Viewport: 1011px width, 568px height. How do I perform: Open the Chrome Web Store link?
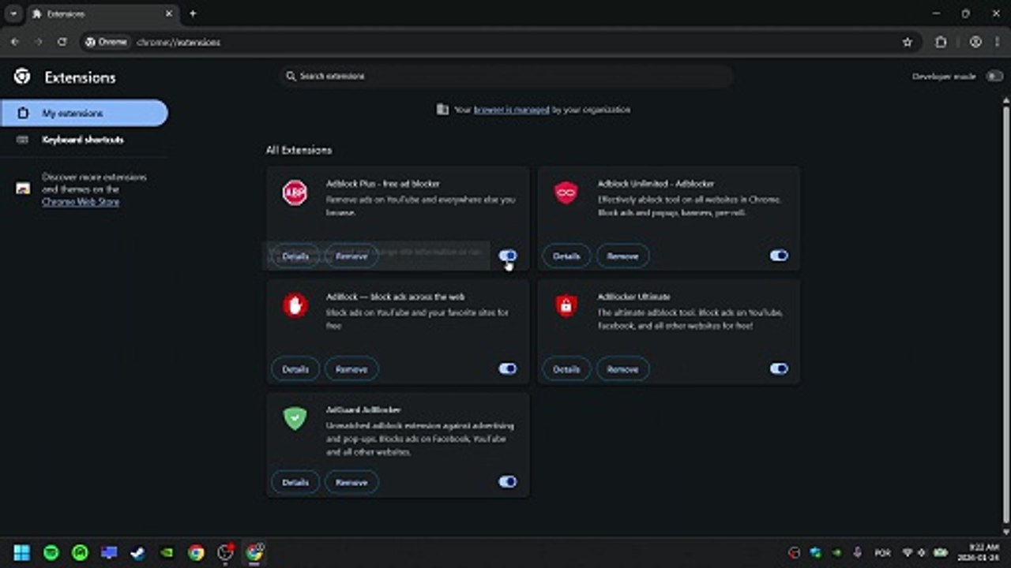81,202
